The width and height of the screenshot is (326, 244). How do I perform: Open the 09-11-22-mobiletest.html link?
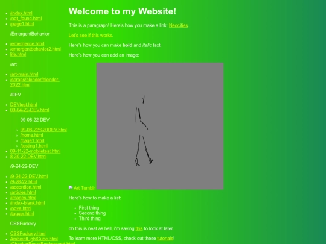(36, 151)
